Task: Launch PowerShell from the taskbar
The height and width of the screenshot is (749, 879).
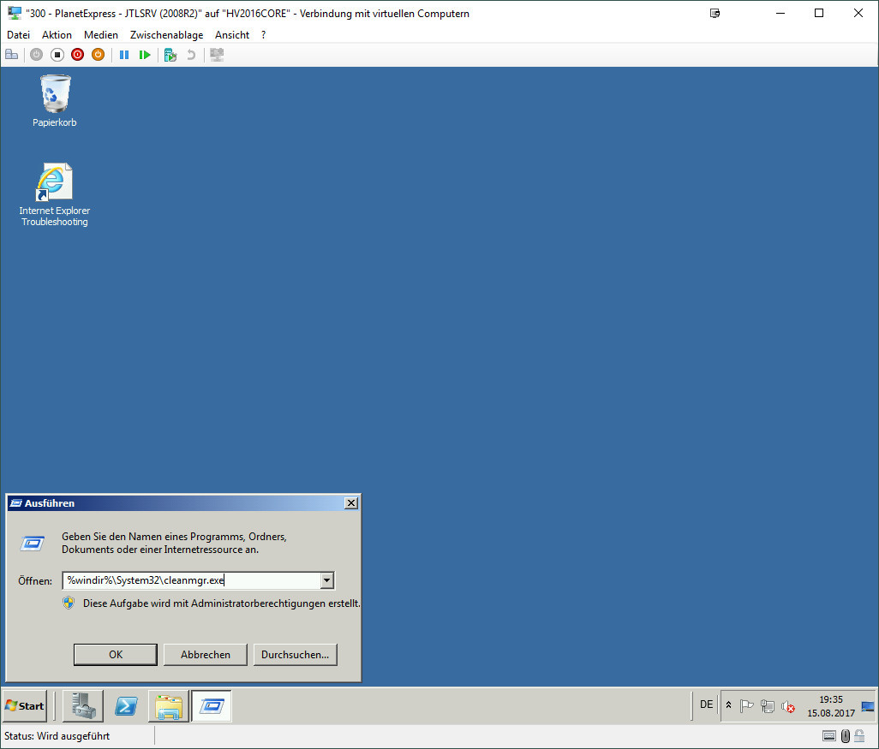Action: tap(127, 705)
